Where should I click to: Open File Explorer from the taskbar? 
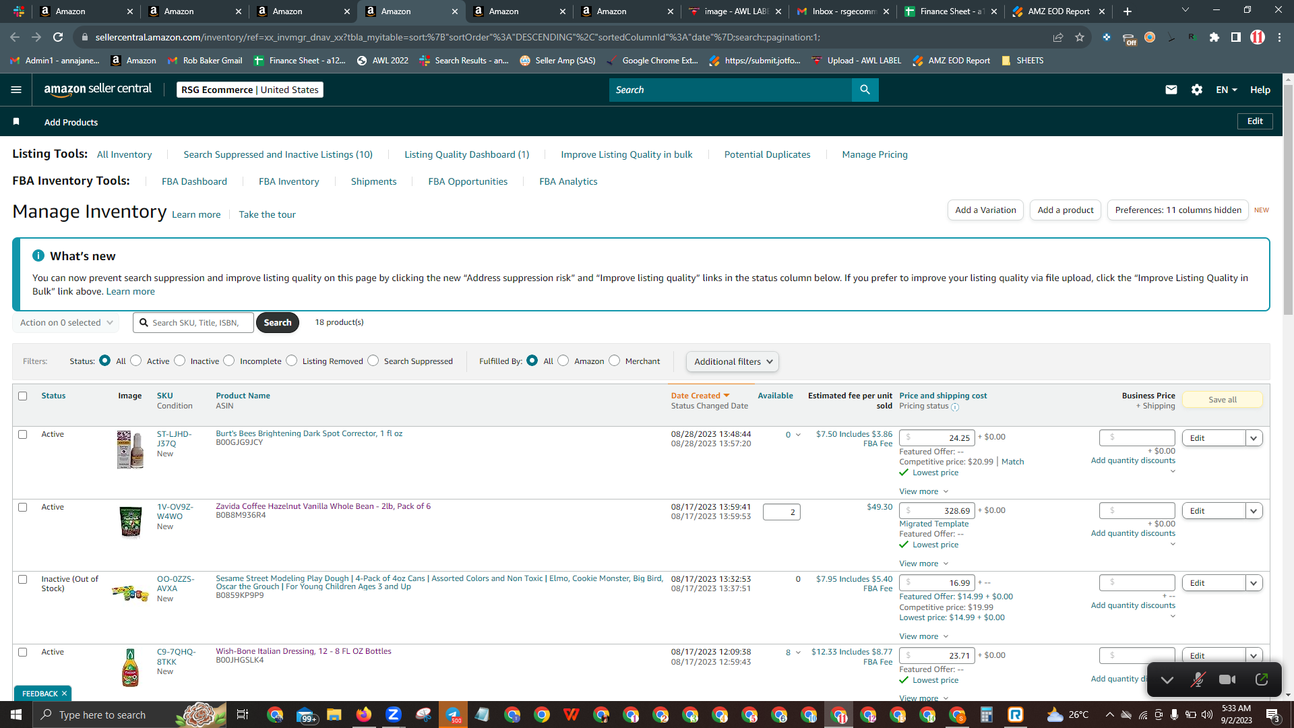(334, 715)
